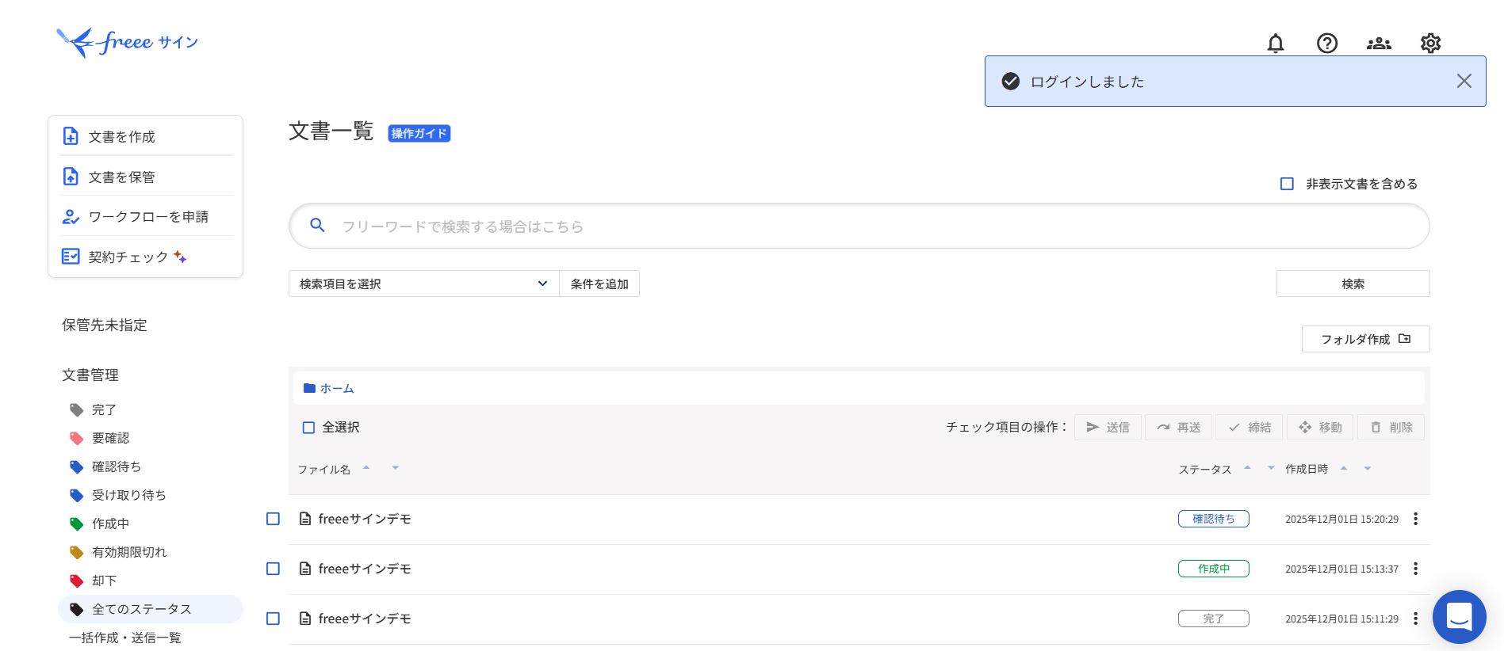Check the box for 15:13:37 document row

point(273,569)
